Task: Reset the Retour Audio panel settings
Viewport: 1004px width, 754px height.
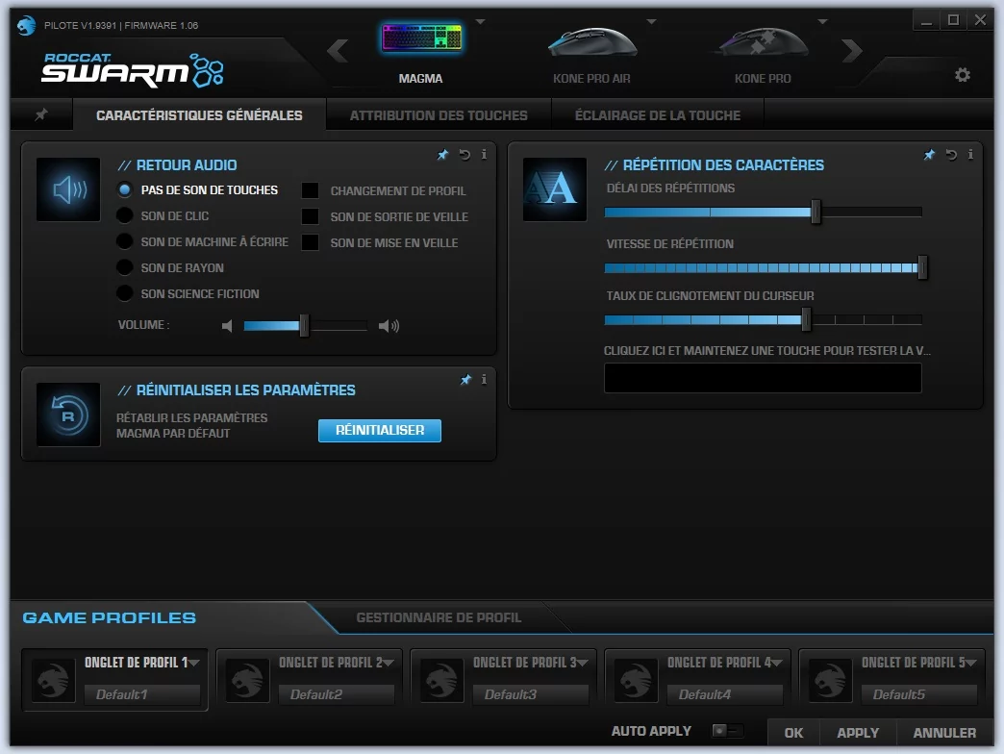Action: click(464, 154)
